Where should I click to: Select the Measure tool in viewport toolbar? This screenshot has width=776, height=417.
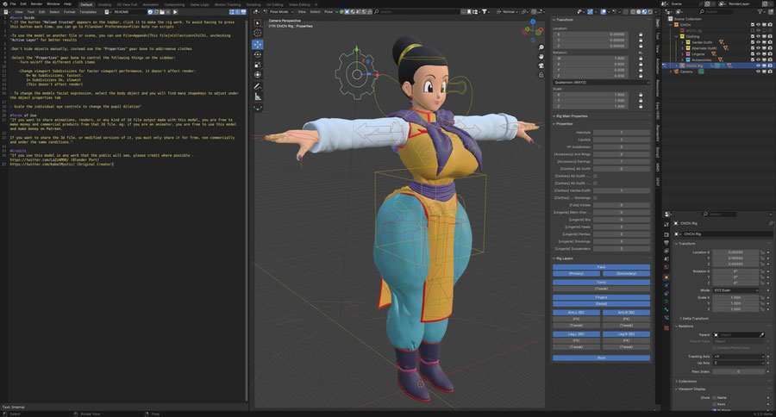pos(258,96)
